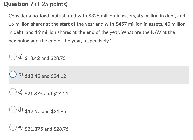Pick radio button for option d

13,109
